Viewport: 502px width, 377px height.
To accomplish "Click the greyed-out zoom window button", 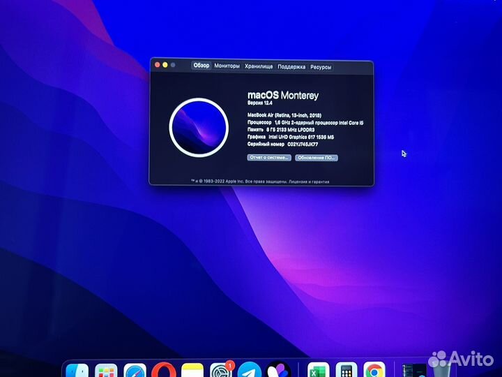I will point(173,65).
